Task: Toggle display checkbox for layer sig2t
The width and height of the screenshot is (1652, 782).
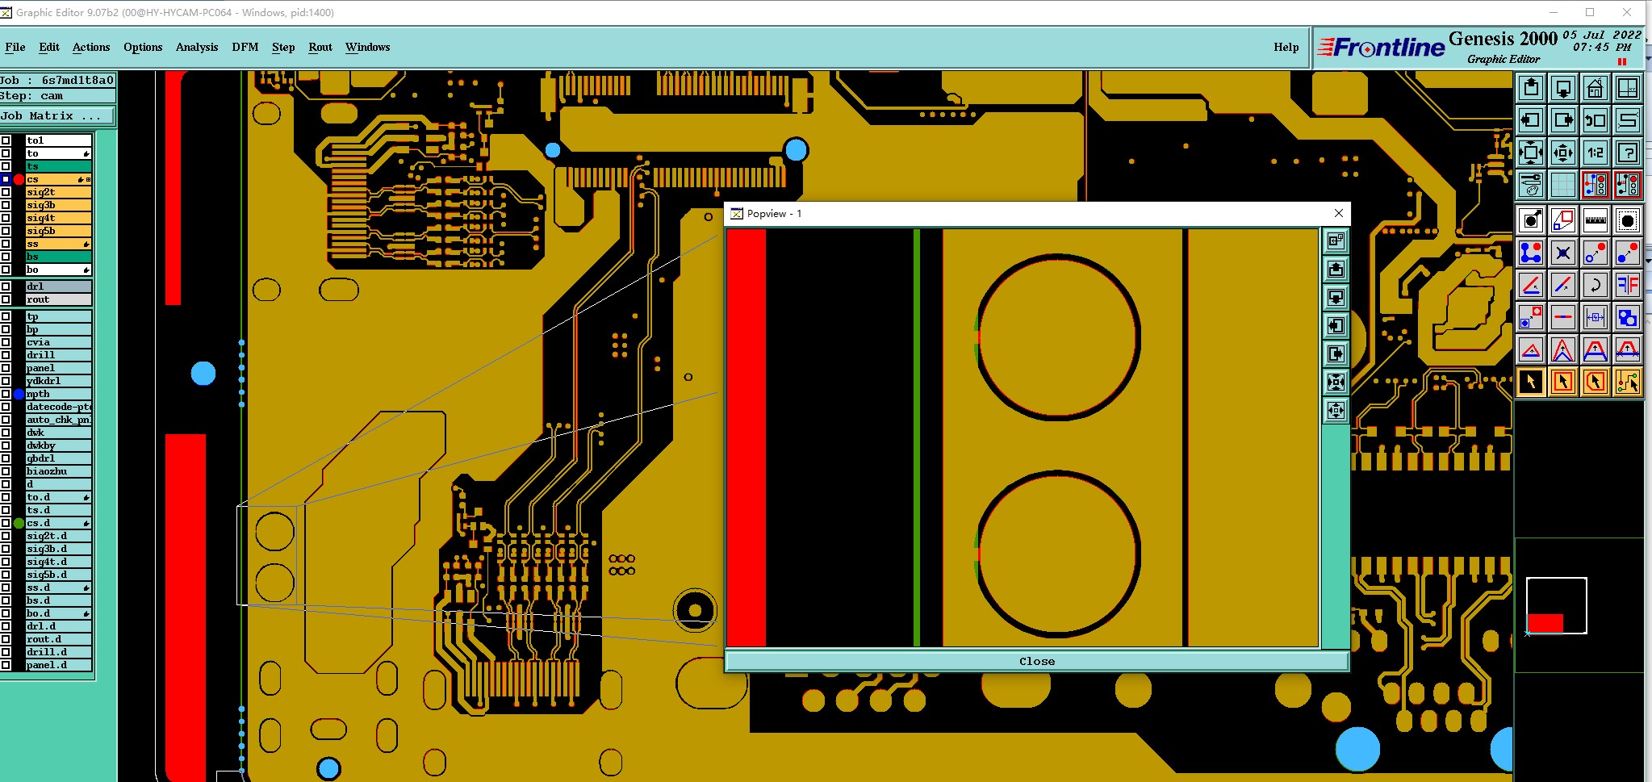Action: [x=6, y=192]
